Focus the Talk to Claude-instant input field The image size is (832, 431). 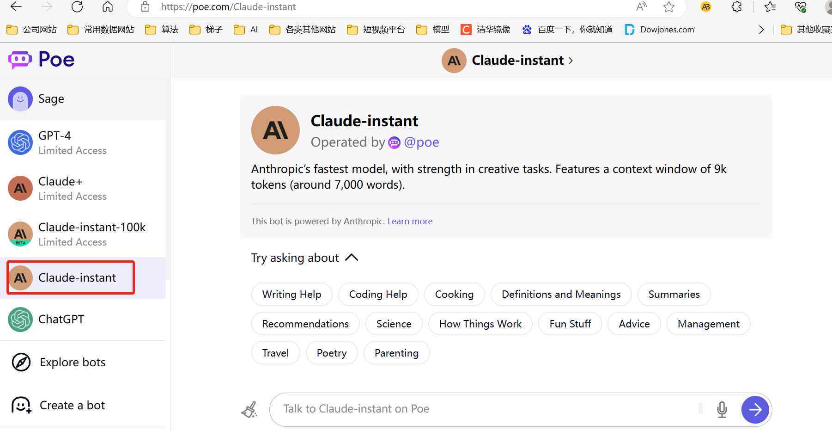pos(490,409)
